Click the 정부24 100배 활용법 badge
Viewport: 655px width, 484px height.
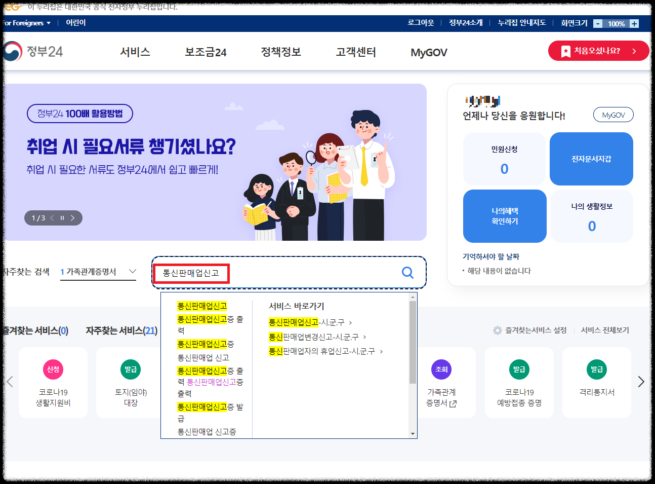pos(80,114)
